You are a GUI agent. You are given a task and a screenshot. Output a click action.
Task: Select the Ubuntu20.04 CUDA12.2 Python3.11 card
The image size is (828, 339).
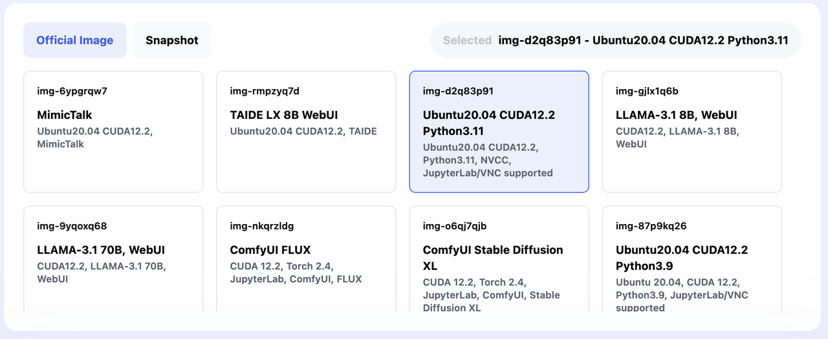[x=499, y=132]
